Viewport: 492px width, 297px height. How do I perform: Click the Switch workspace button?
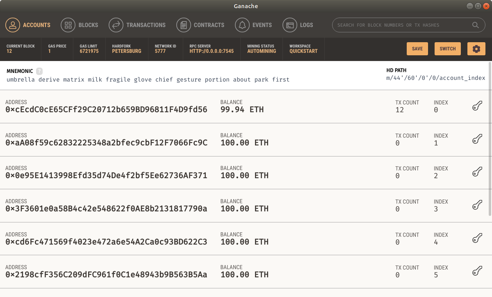pyautogui.click(x=448, y=49)
